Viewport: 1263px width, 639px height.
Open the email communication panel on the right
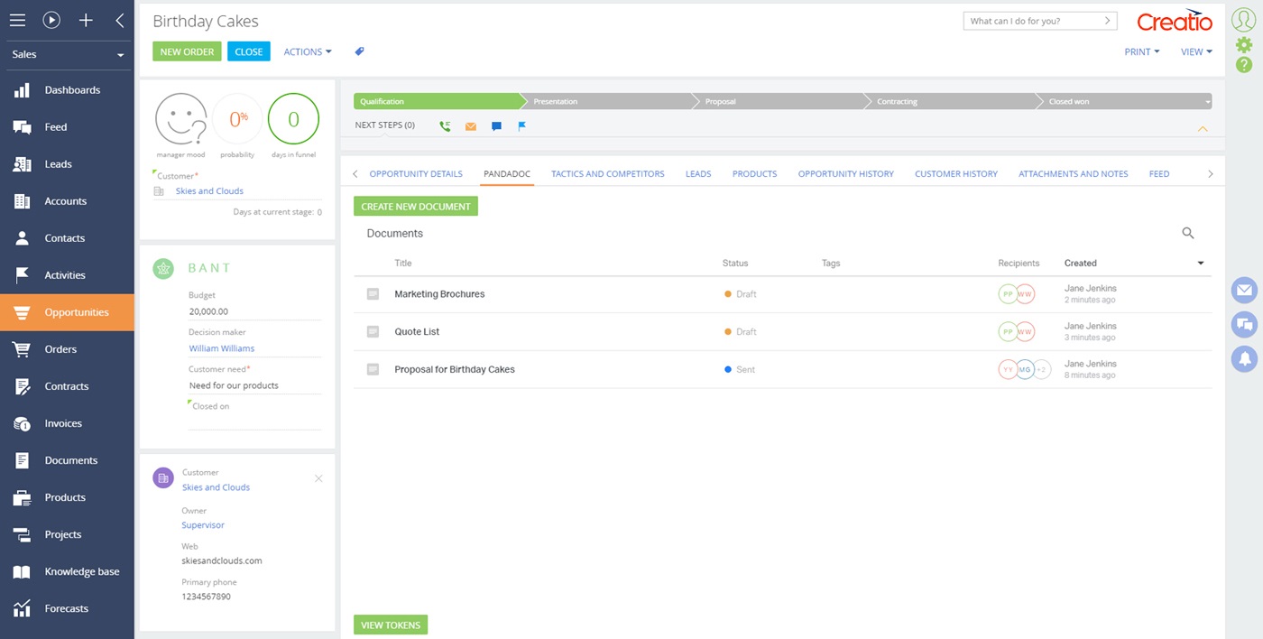coord(1244,290)
